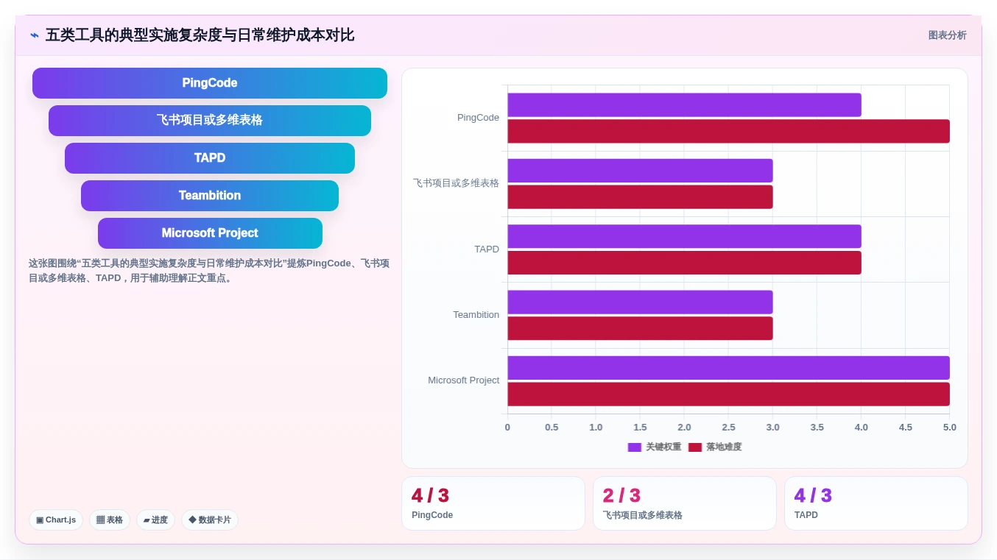
Task: Select the Teambition funnel bar
Action: (210, 196)
